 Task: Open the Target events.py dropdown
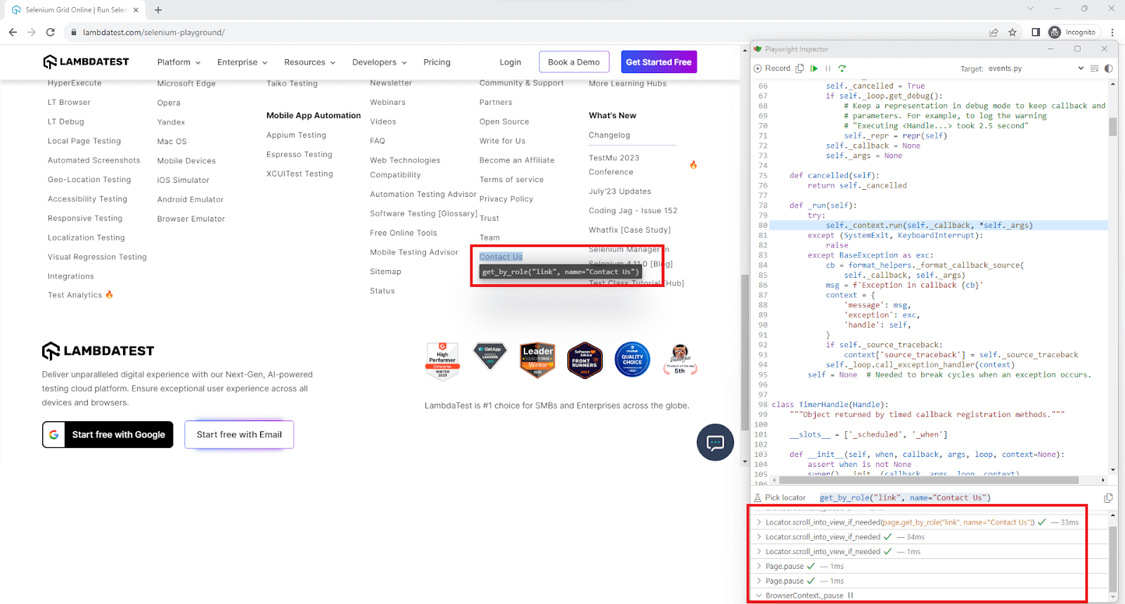[x=1081, y=68]
